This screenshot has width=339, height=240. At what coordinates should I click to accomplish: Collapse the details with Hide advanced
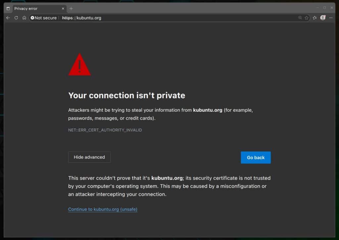89,157
